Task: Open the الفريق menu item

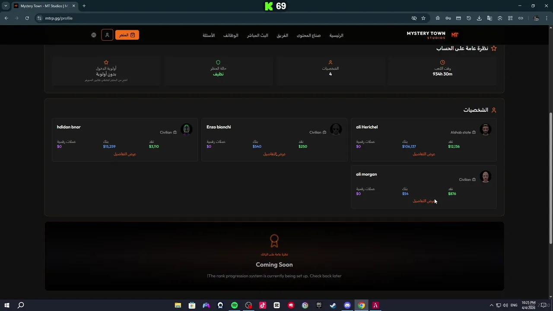Action: coord(283,35)
